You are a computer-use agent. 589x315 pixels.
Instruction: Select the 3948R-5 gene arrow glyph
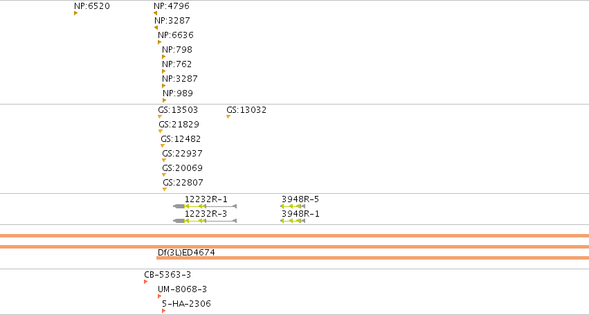click(x=293, y=206)
